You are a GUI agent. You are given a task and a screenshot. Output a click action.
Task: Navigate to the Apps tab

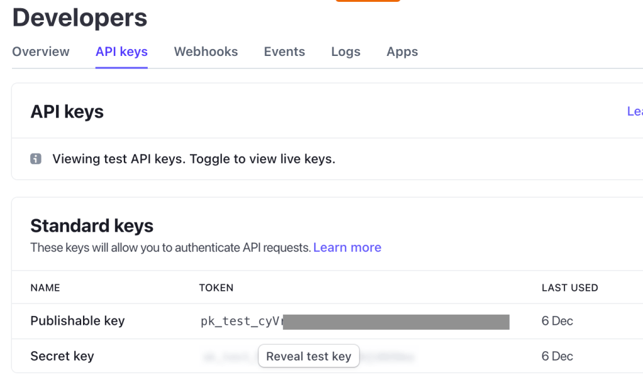click(x=402, y=52)
